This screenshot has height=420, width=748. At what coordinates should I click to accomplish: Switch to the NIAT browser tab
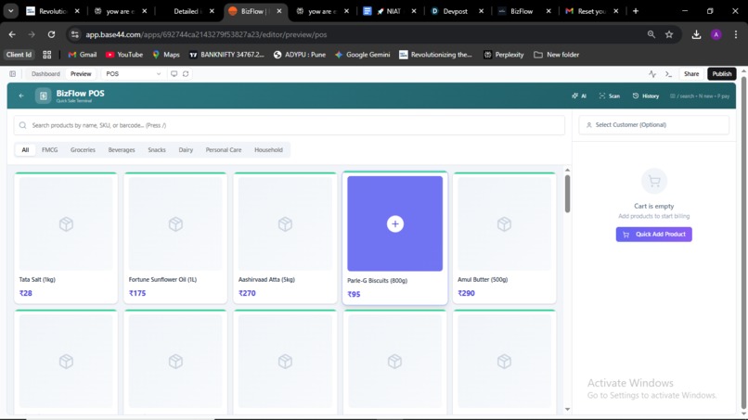click(x=387, y=11)
